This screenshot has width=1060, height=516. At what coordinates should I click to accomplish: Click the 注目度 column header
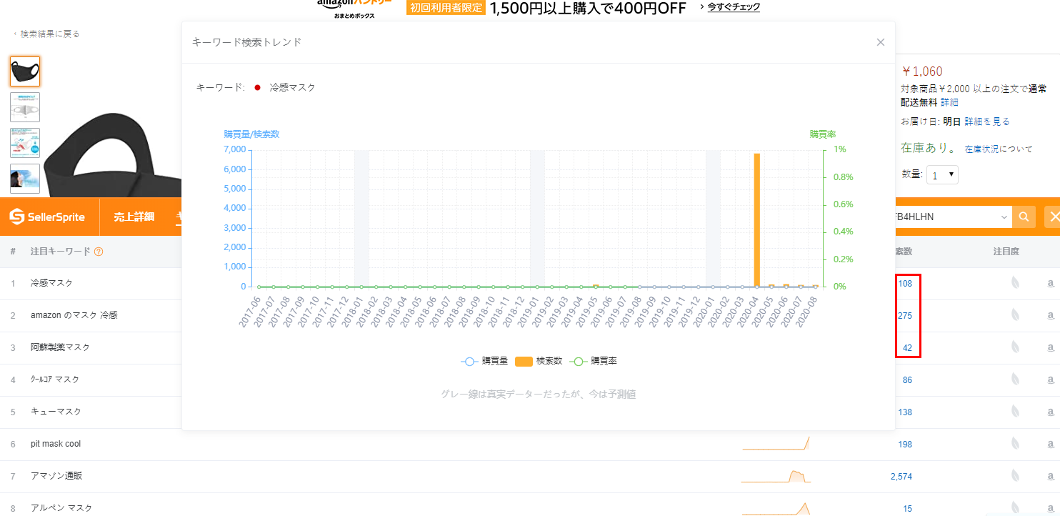(x=1006, y=252)
